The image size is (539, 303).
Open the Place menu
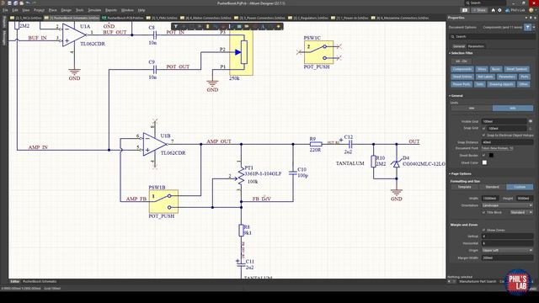(x=52, y=10)
